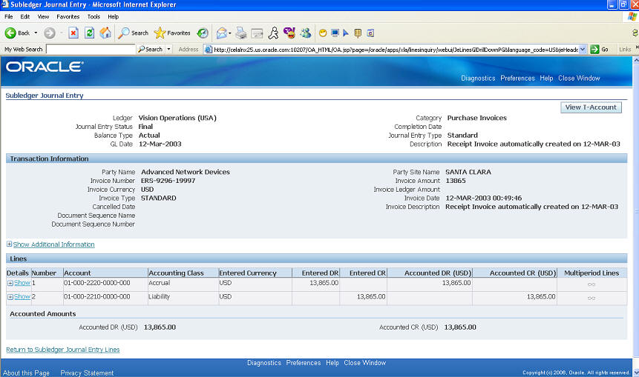
Task: Click the View T-Account button
Action: click(591, 107)
